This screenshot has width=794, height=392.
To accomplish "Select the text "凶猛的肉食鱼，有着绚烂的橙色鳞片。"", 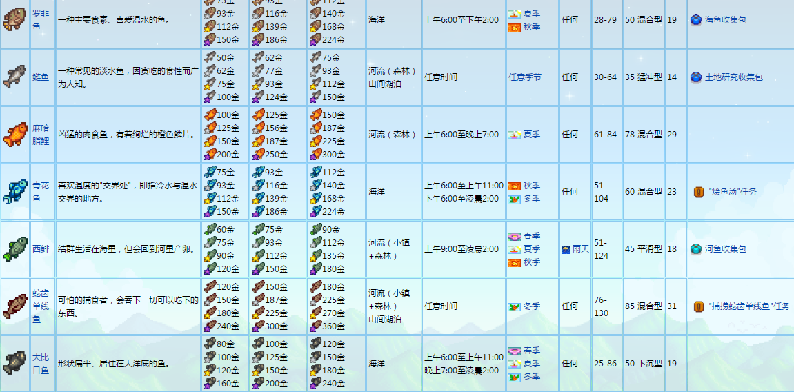I will point(127,134).
